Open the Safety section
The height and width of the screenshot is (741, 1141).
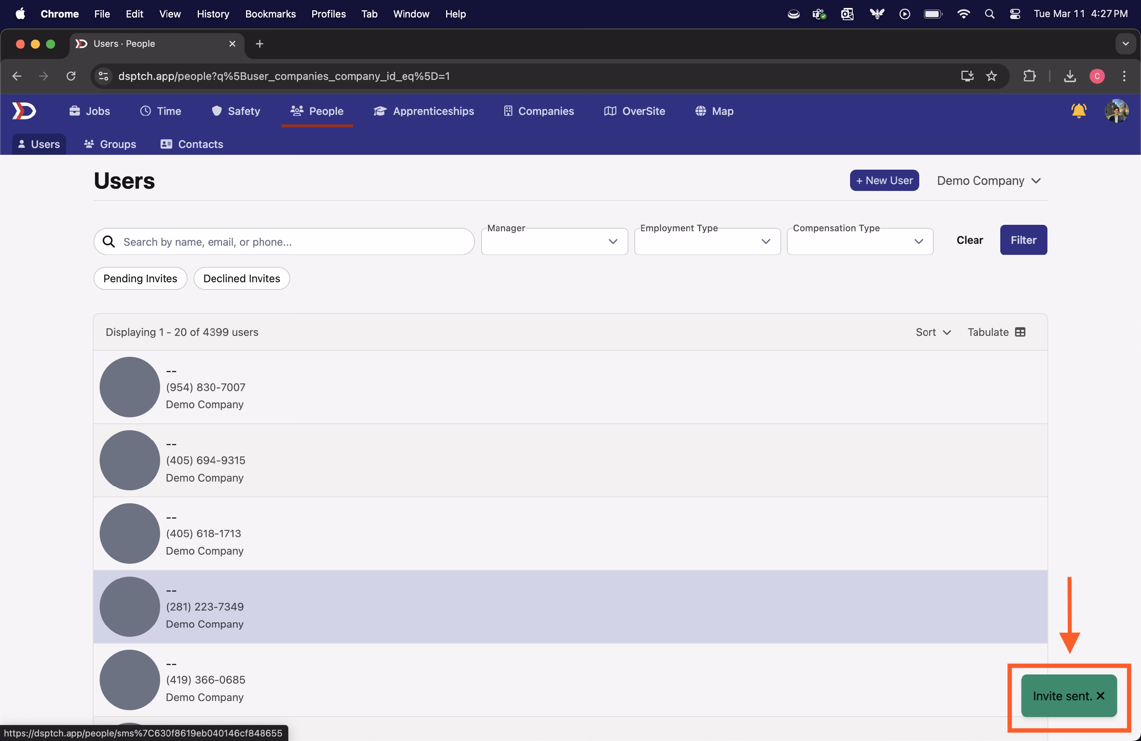pyautogui.click(x=236, y=111)
